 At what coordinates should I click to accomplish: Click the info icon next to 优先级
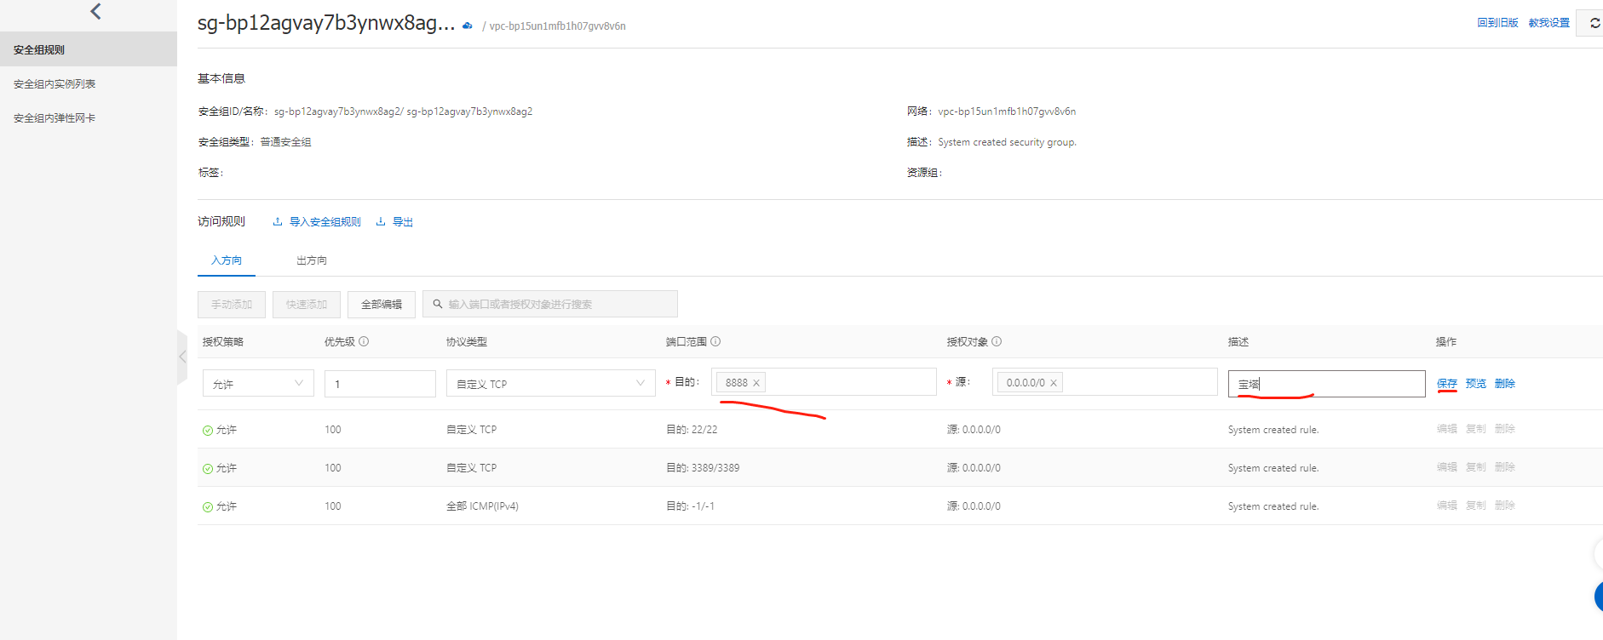364,341
